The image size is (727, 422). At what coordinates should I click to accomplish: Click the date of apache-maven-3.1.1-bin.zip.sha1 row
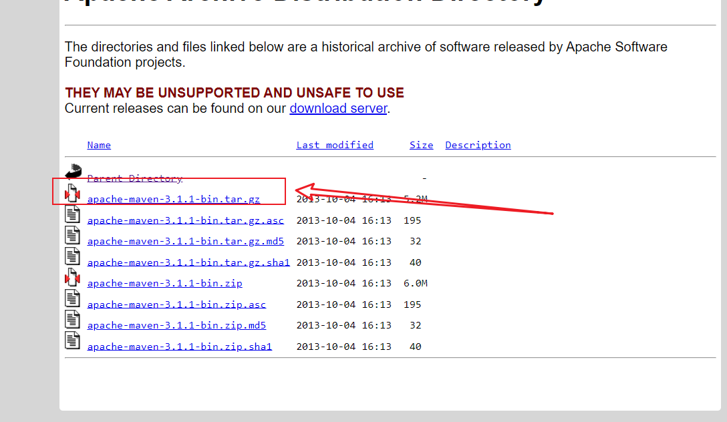point(343,347)
